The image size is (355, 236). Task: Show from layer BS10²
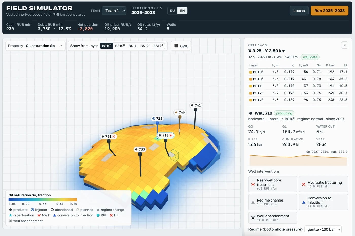click(x=120, y=46)
